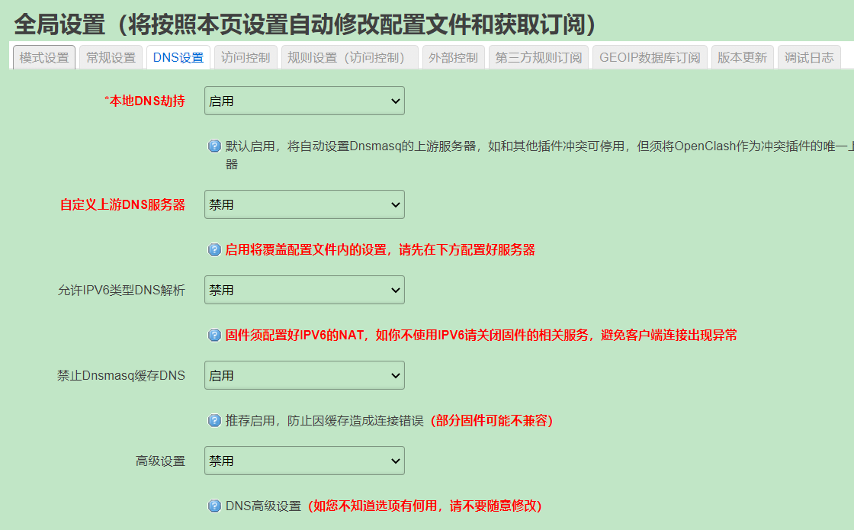Open the 禁止Dnsmasq缓存DNS dropdown
The image size is (854, 530).
[304, 375]
